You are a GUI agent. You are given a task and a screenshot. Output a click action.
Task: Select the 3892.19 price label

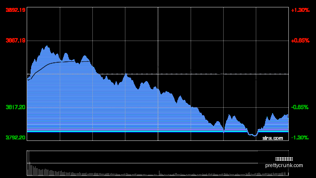pos(15,10)
